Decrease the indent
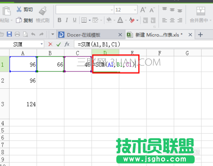This screenshot has height=166, width=213. [x=145, y=20]
